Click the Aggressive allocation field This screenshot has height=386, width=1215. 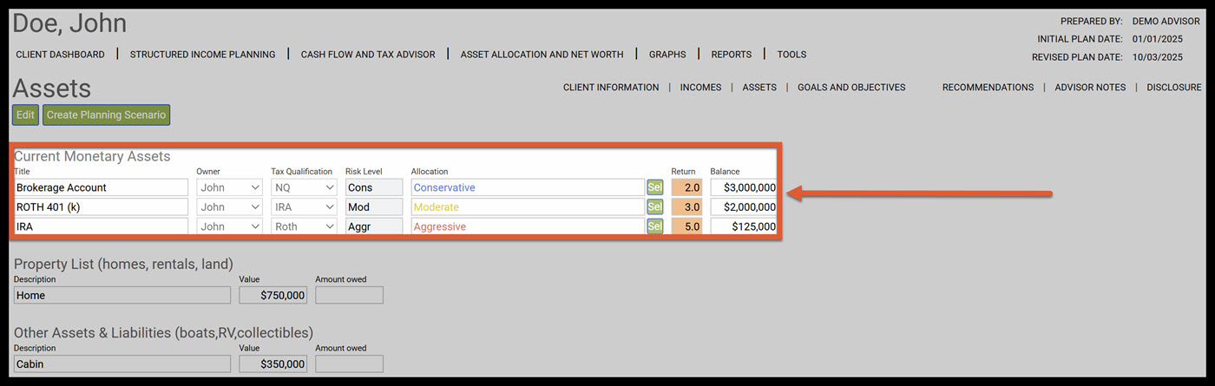528,226
